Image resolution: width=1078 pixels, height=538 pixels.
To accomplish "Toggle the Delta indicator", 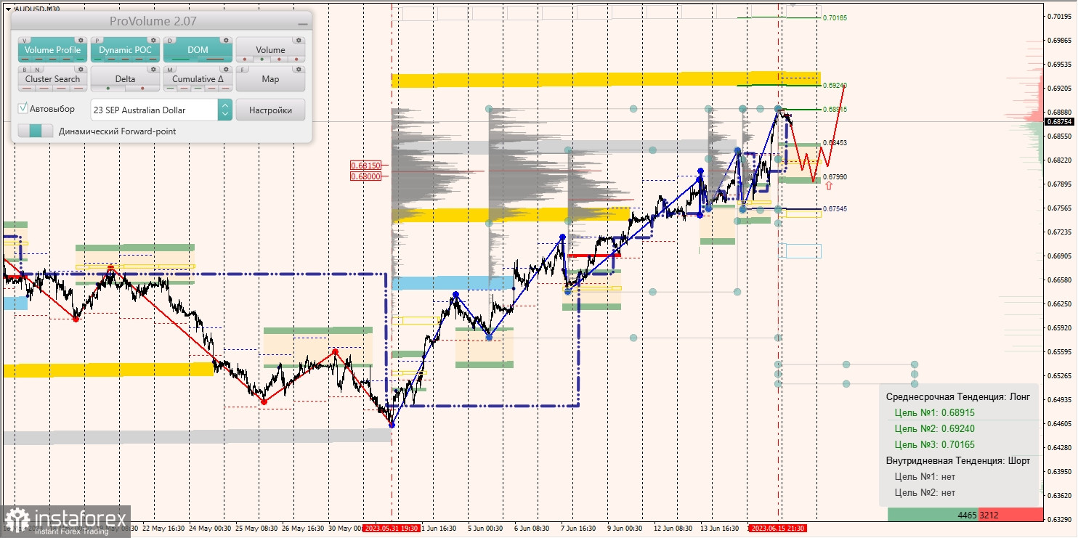I will 125,79.
